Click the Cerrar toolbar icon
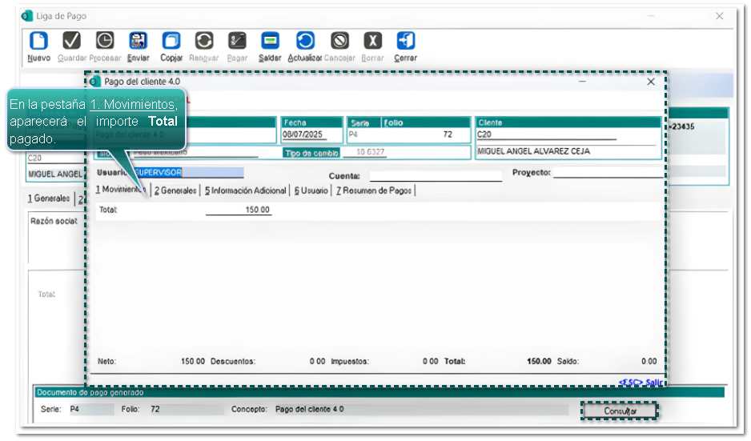This screenshot has height=441, width=751. pos(405,42)
